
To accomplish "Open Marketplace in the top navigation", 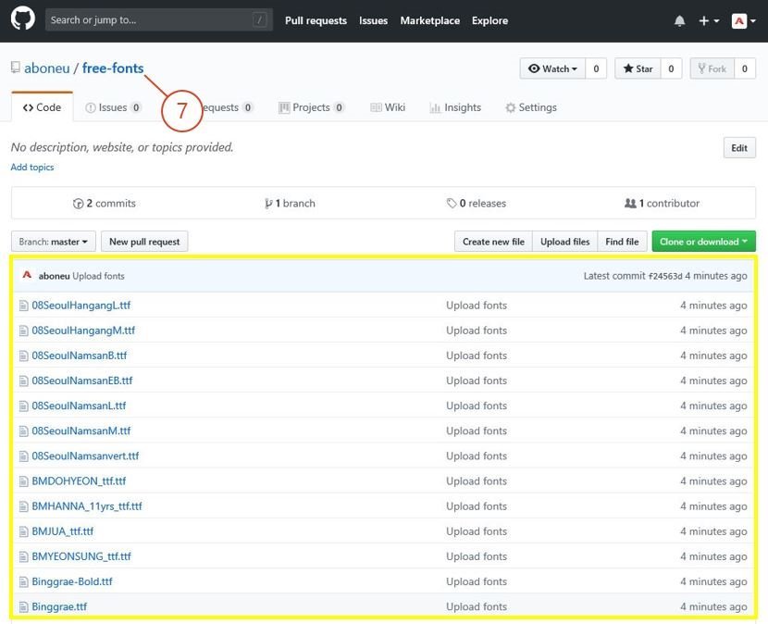I will [x=430, y=20].
